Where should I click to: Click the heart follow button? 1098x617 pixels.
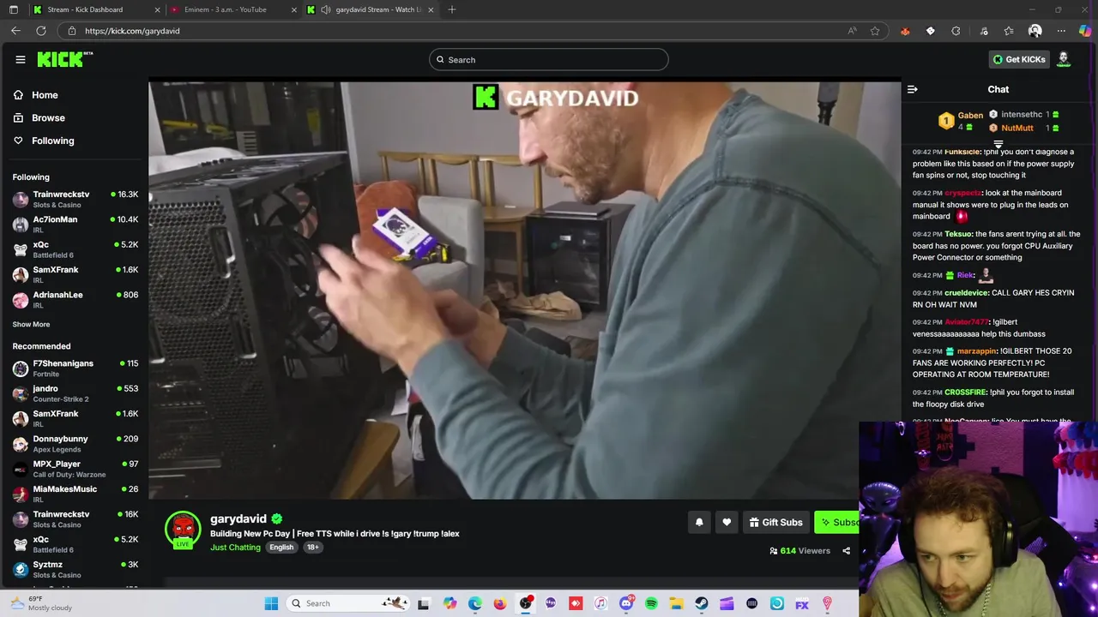coord(727,522)
